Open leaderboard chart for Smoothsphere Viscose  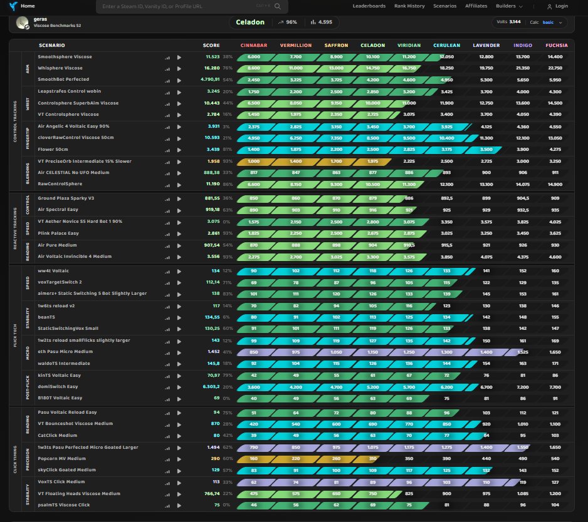point(167,58)
